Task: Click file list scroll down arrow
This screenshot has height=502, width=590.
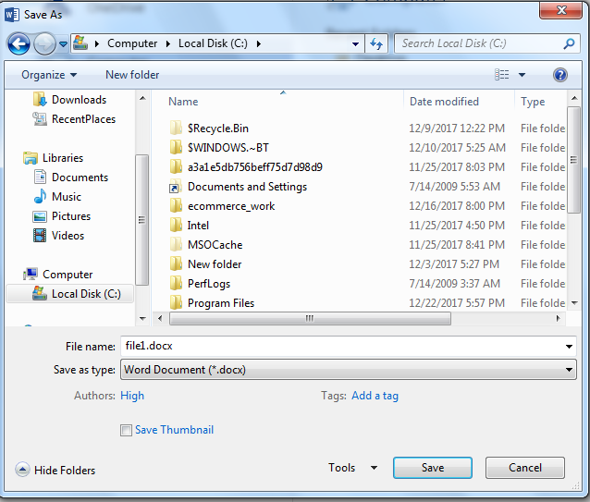Action: tap(574, 302)
